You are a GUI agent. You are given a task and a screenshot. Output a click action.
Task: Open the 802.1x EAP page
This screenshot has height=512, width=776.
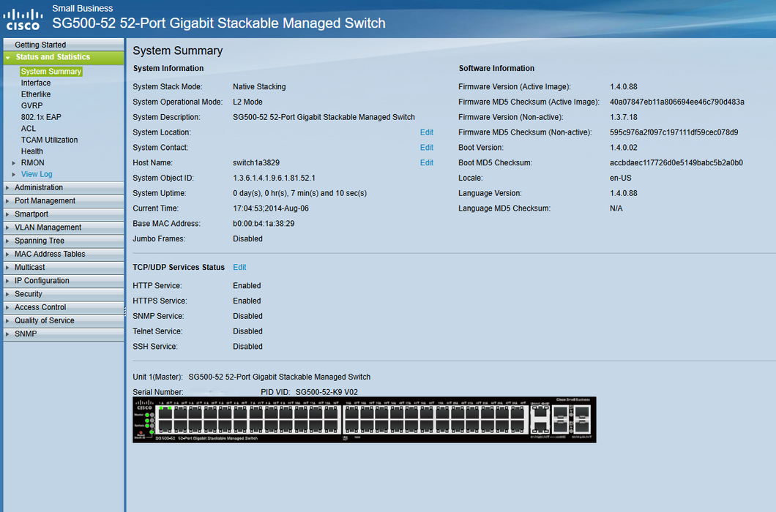[41, 117]
